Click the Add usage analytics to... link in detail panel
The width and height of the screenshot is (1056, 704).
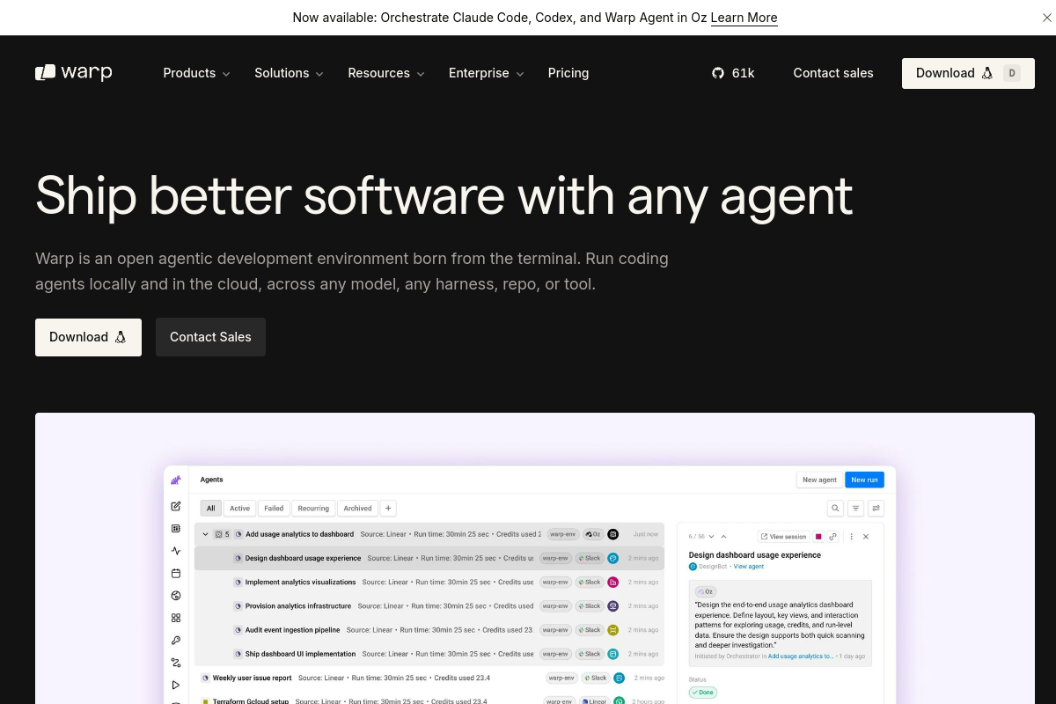[x=801, y=656]
